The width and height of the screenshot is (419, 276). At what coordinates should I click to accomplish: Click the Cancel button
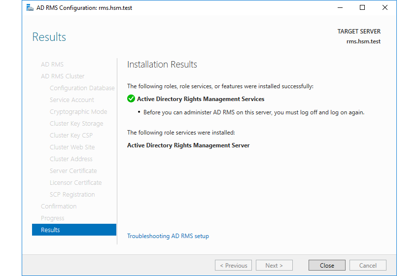point(368,265)
